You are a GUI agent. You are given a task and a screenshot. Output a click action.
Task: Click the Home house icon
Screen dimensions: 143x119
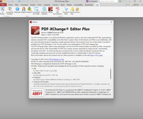click(77, 10)
